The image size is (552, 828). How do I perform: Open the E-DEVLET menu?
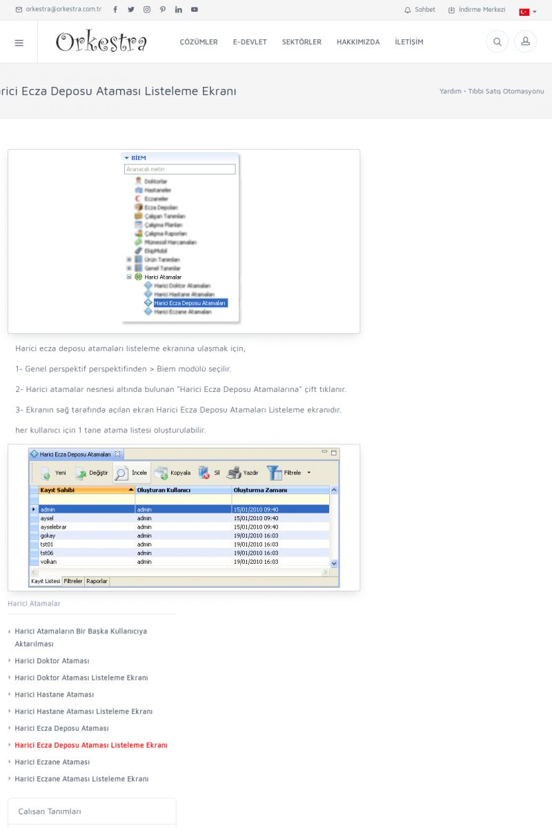click(250, 42)
